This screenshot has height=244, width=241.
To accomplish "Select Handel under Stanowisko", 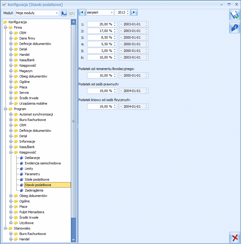I will tap(24, 239).
